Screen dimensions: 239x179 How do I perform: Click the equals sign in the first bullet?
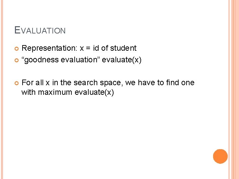click(x=88, y=48)
